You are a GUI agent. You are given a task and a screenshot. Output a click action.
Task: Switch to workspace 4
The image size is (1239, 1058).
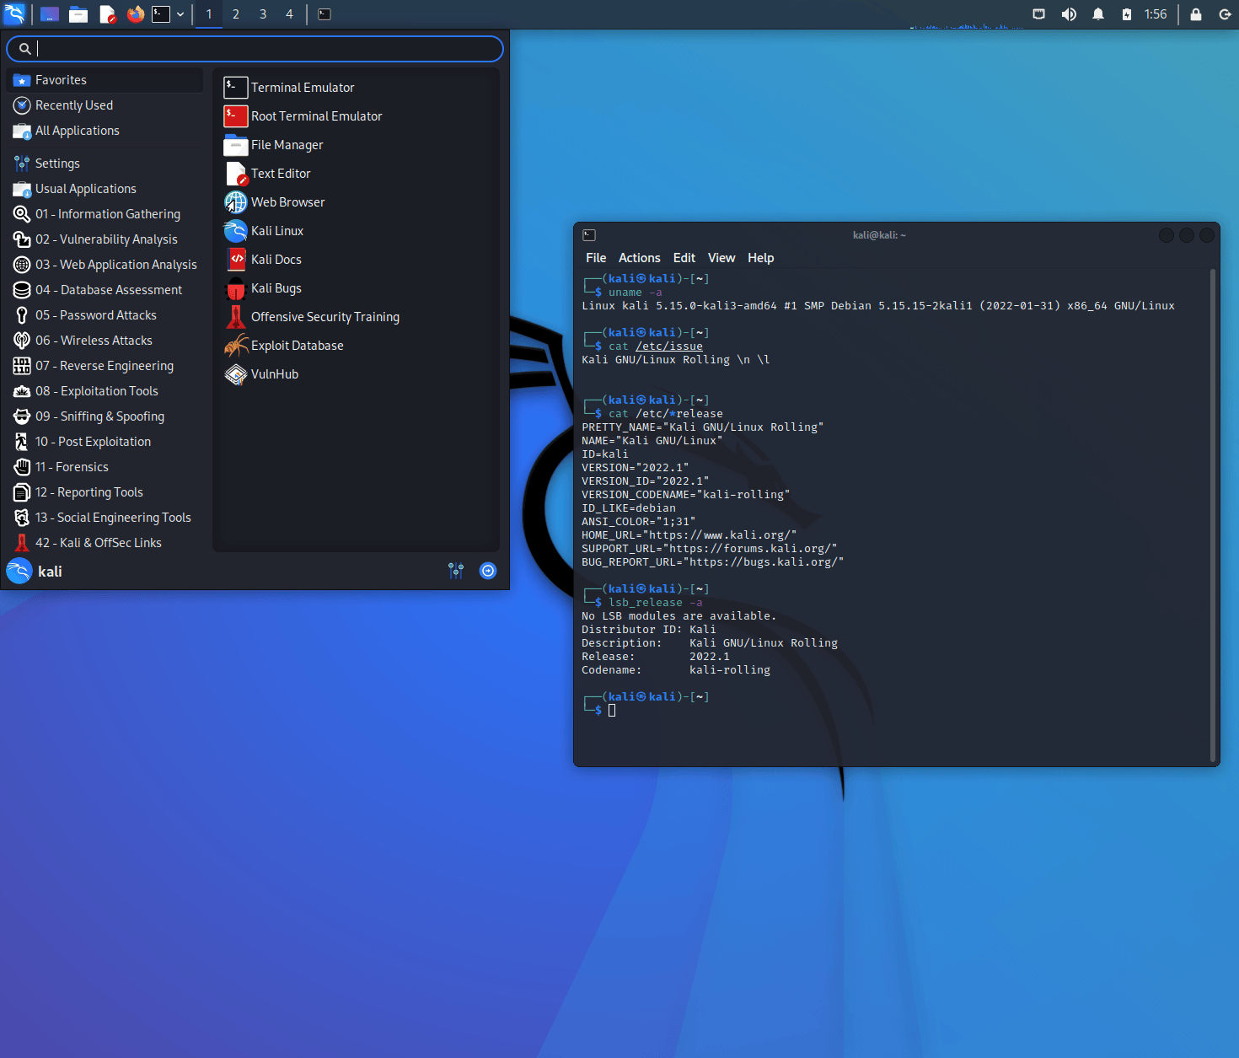point(289,14)
